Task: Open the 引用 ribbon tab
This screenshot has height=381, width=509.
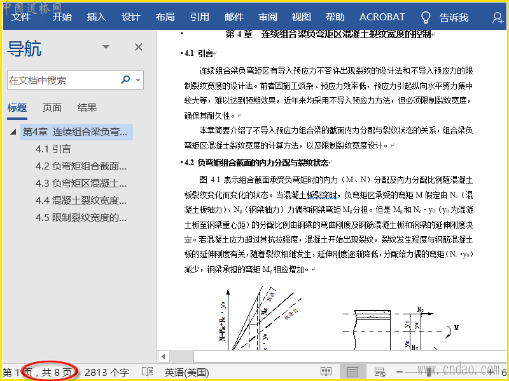Action: pos(199,17)
